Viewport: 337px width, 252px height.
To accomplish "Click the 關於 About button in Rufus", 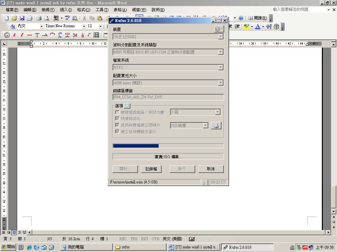I will 125,169.
